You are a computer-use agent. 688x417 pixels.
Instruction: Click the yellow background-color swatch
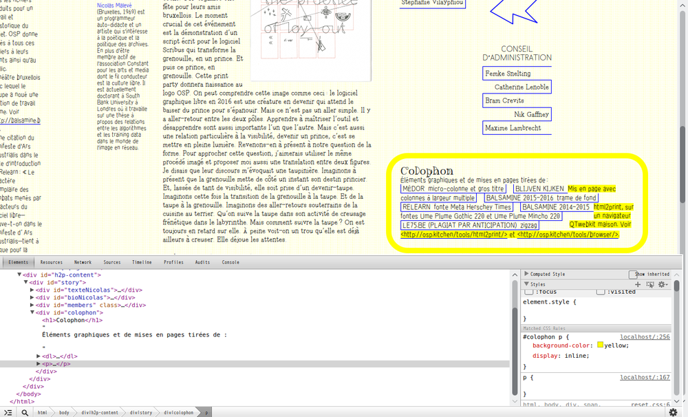(600, 345)
